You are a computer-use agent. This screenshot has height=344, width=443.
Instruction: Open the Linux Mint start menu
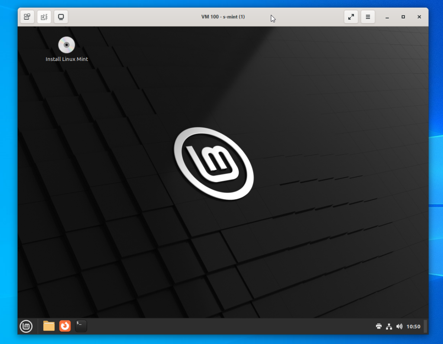26,326
